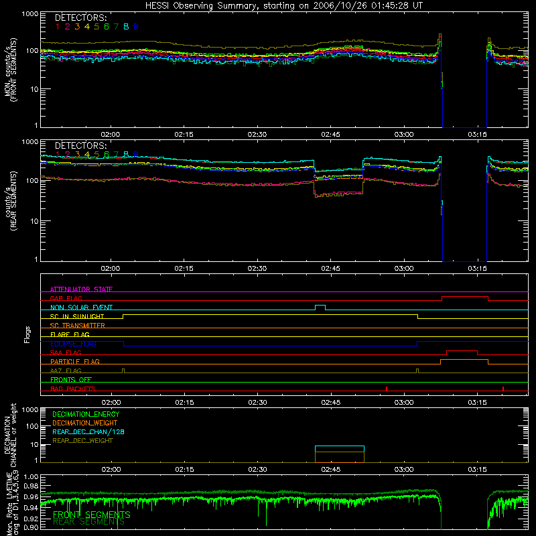Click the REAR_DEC_CHAN/128 legend entry
The height and width of the screenshot is (536, 536).
(88, 431)
